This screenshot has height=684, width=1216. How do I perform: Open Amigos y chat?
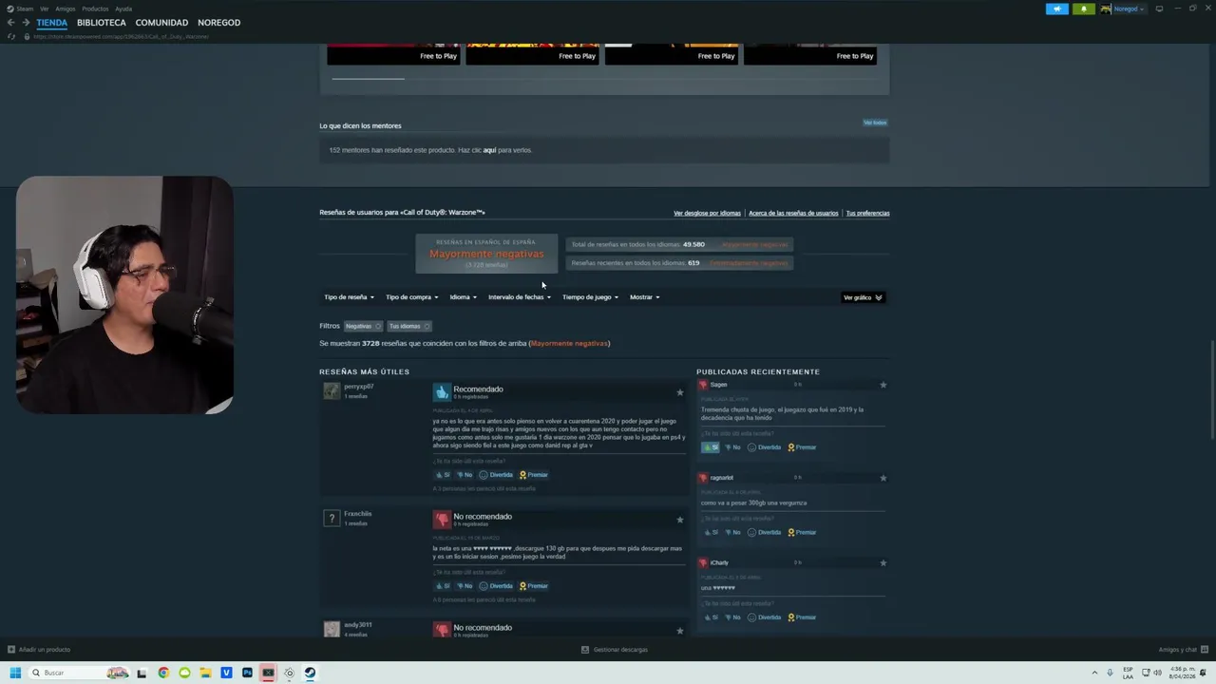coord(1183,650)
